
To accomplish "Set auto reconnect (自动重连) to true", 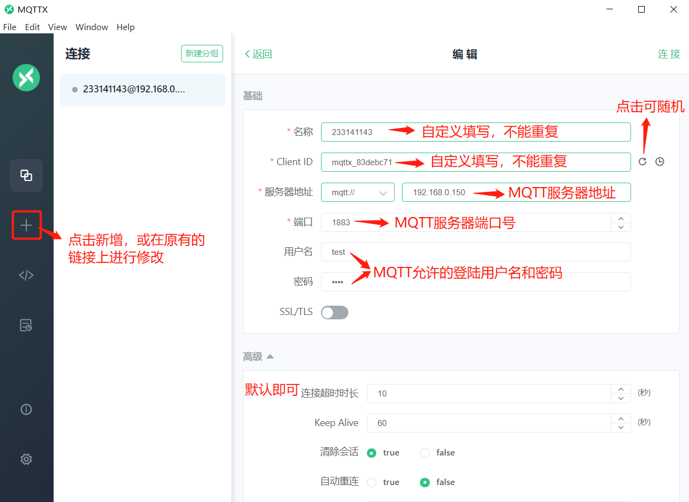I will coord(372,482).
